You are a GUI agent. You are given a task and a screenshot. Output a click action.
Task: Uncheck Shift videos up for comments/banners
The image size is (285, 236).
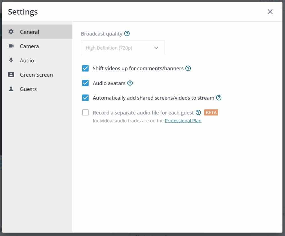86,68
